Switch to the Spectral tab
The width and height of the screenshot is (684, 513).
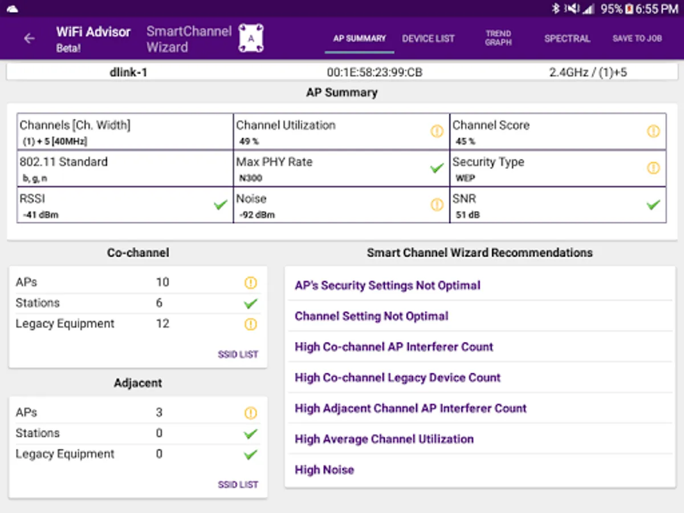(x=567, y=39)
